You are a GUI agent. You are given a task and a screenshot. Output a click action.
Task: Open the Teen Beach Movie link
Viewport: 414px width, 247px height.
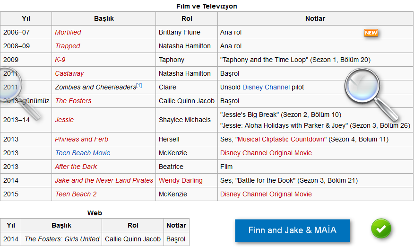pos(82,153)
